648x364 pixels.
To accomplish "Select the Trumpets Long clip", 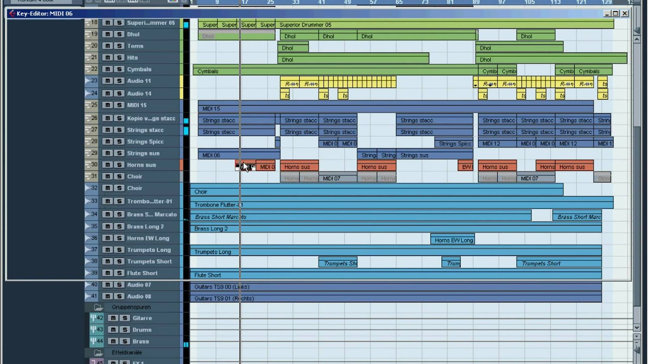I will click(396, 252).
